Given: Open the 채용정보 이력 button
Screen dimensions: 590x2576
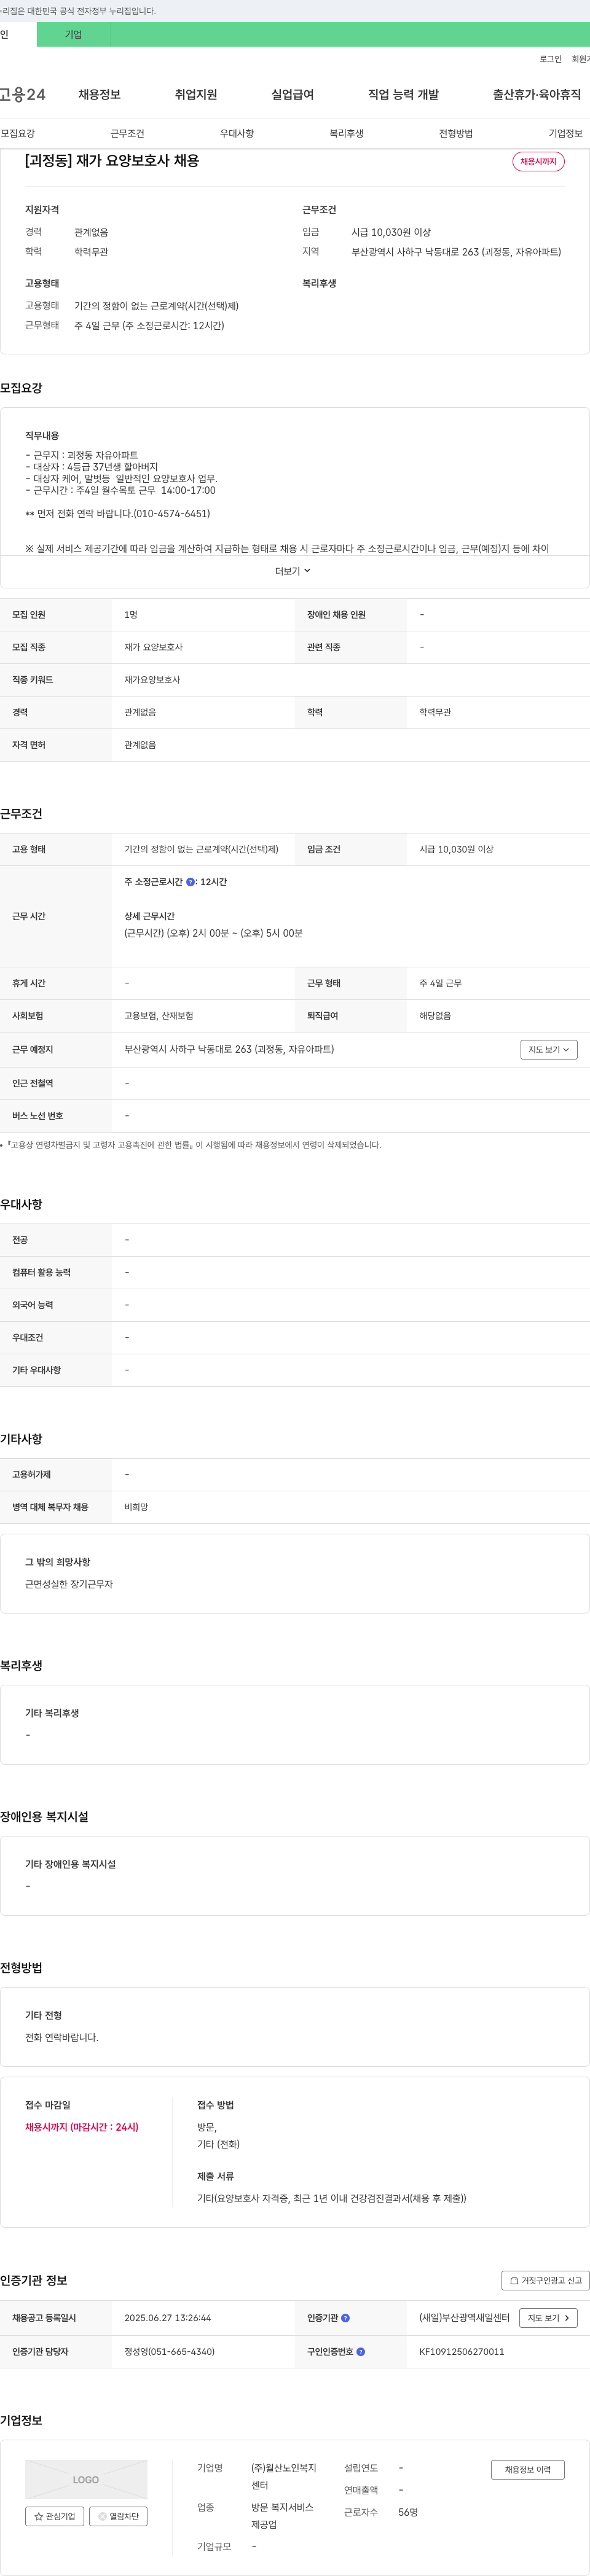Looking at the screenshot, I should tap(527, 2469).
